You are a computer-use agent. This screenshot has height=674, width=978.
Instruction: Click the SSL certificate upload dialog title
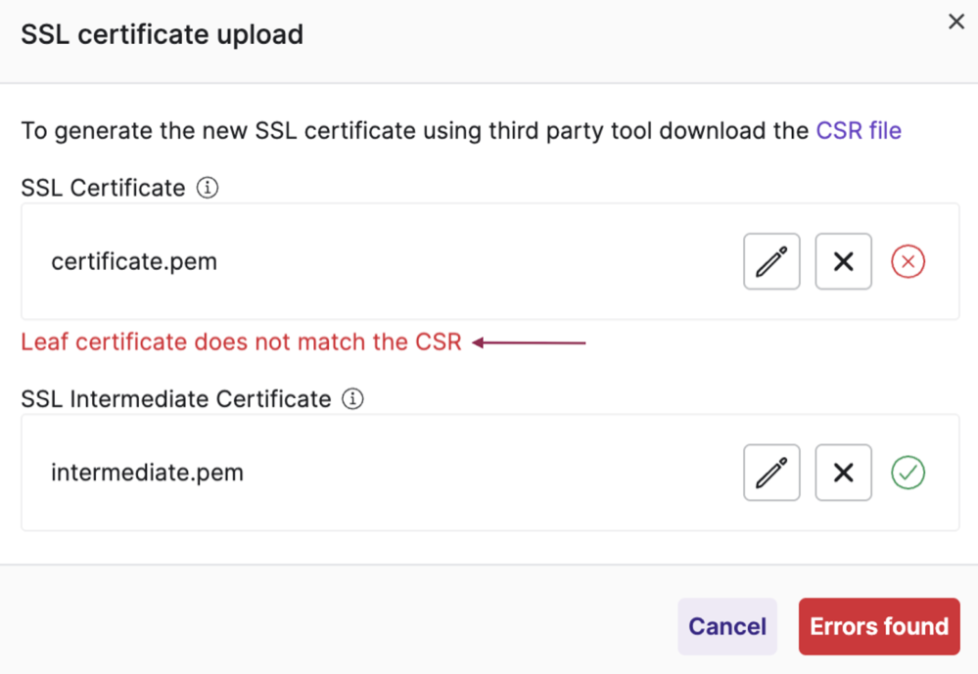click(163, 34)
